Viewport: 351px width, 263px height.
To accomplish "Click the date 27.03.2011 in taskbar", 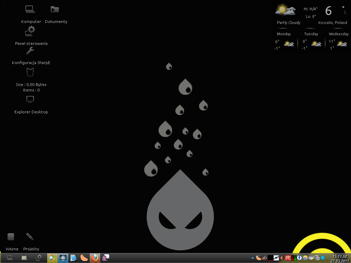I will click(340, 261).
